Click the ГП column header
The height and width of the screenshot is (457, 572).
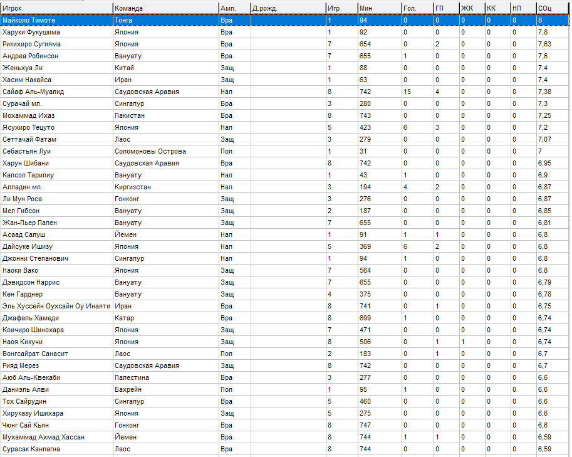[x=445, y=8]
